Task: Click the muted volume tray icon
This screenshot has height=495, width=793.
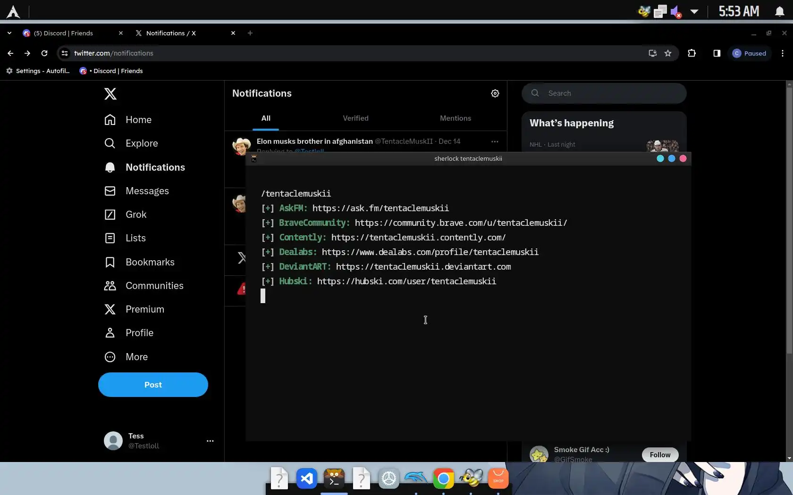Action: tap(676, 11)
